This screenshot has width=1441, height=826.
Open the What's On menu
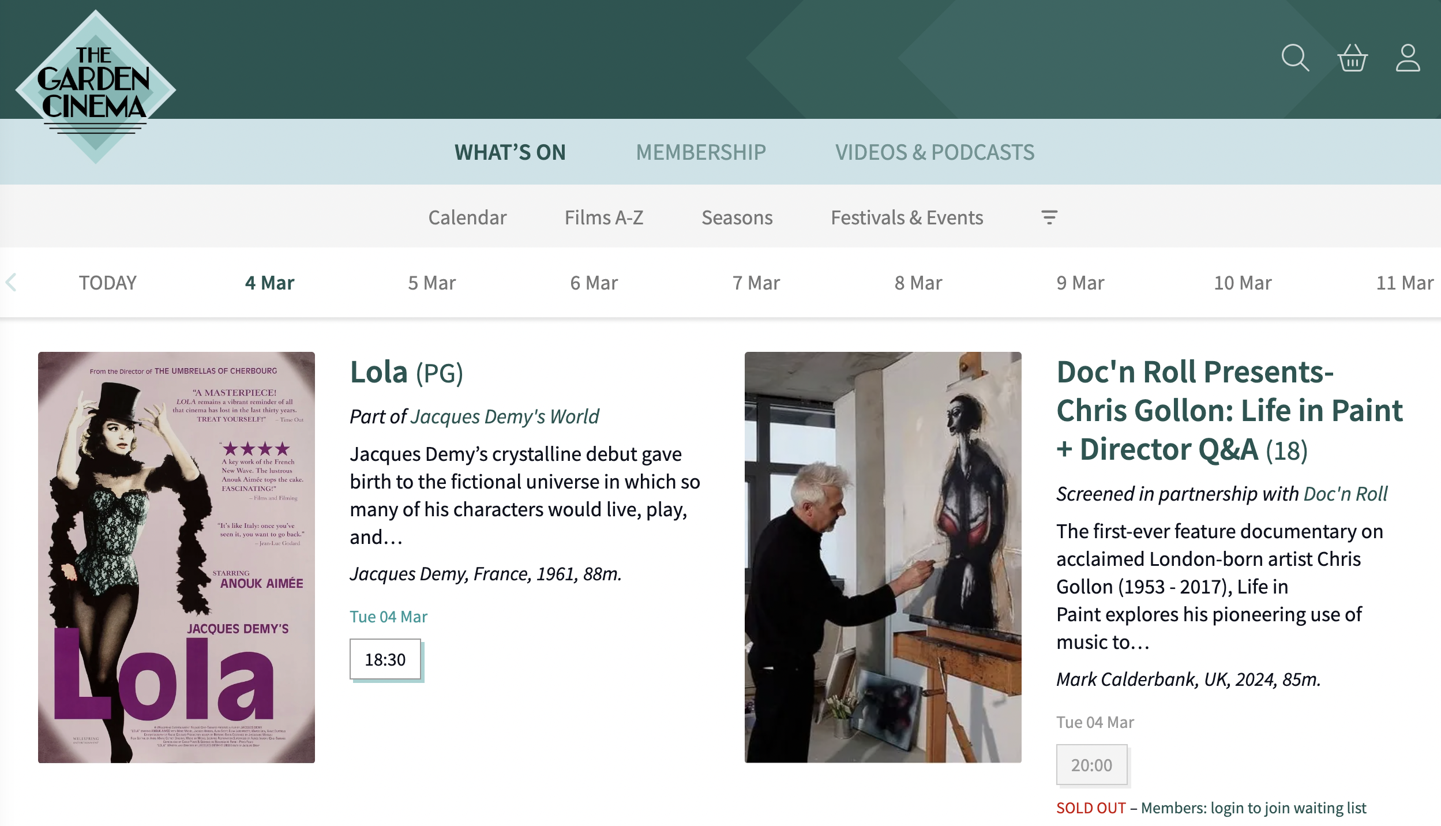coord(510,152)
